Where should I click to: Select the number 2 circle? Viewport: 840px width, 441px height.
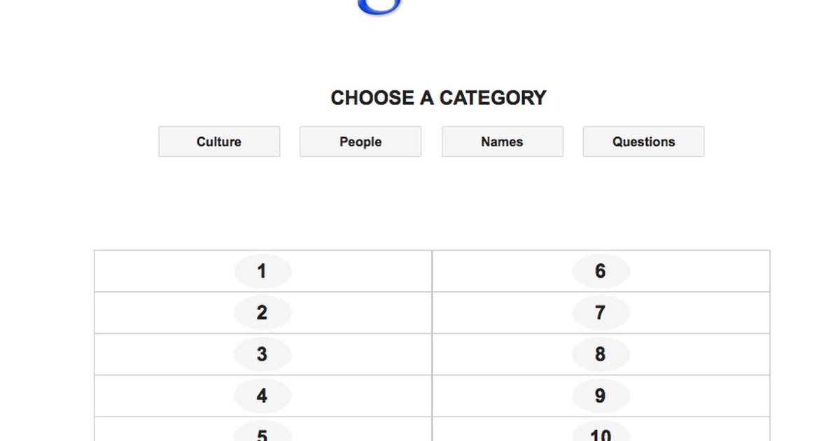coord(262,313)
